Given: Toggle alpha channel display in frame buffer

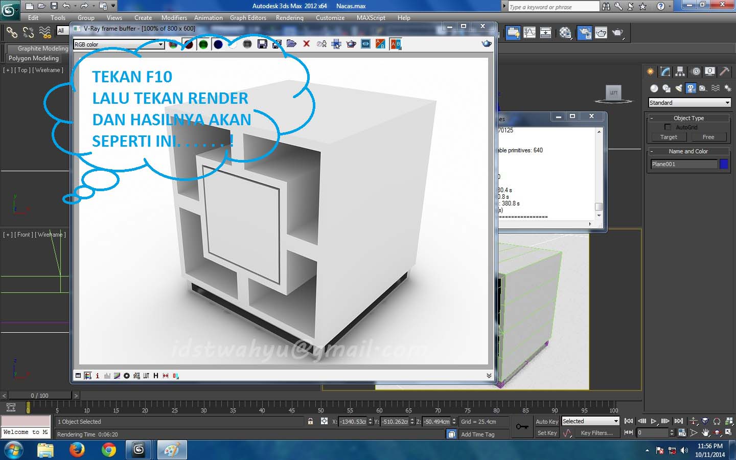Looking at the screenshot, I should click(233, 44).
